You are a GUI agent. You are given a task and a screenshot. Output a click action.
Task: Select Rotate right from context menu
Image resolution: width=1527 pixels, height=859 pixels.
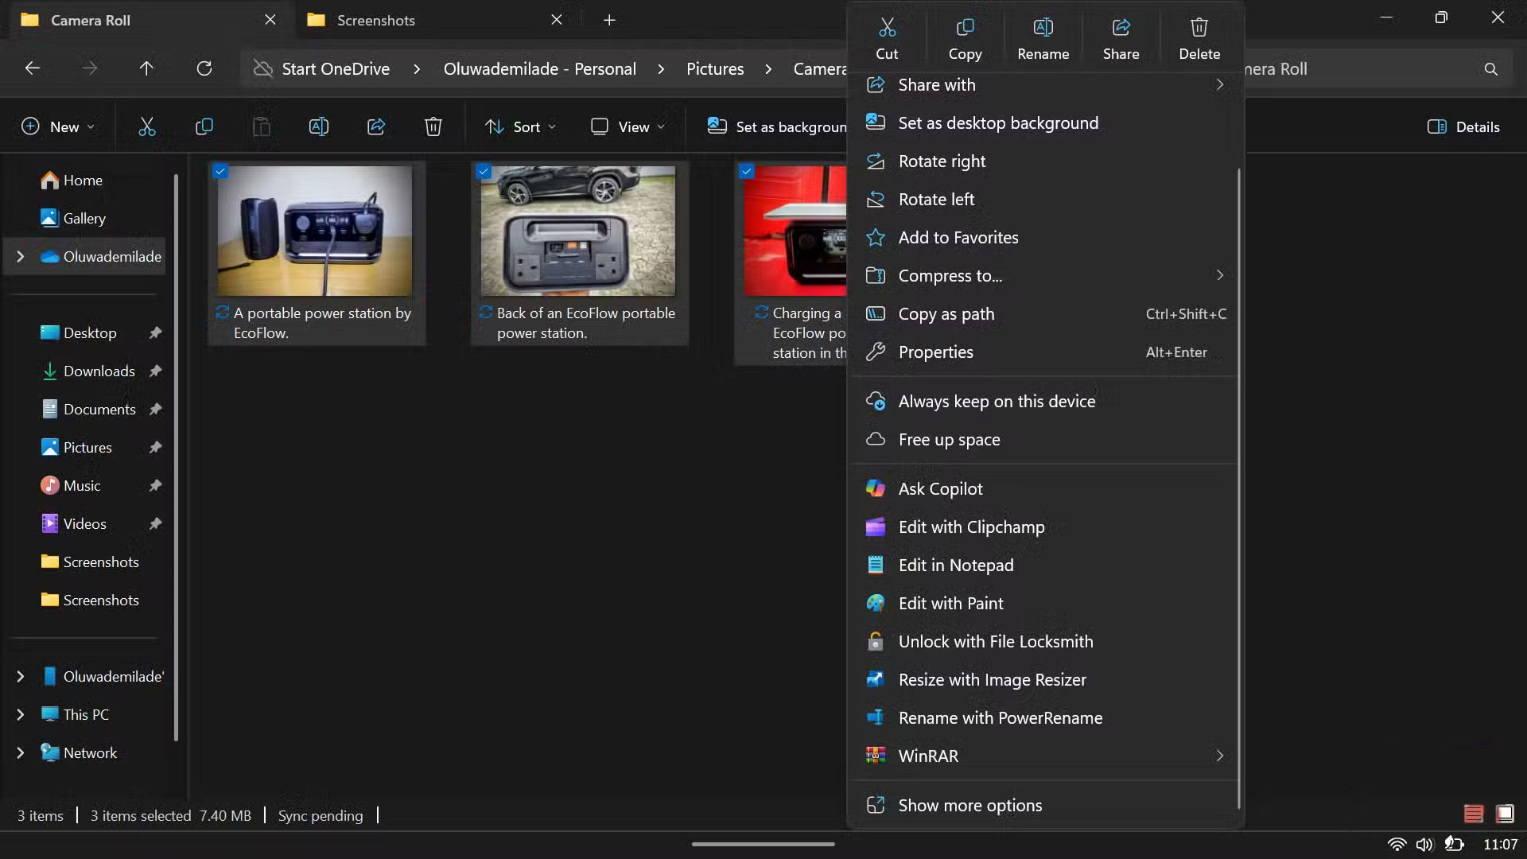(942, 161)
